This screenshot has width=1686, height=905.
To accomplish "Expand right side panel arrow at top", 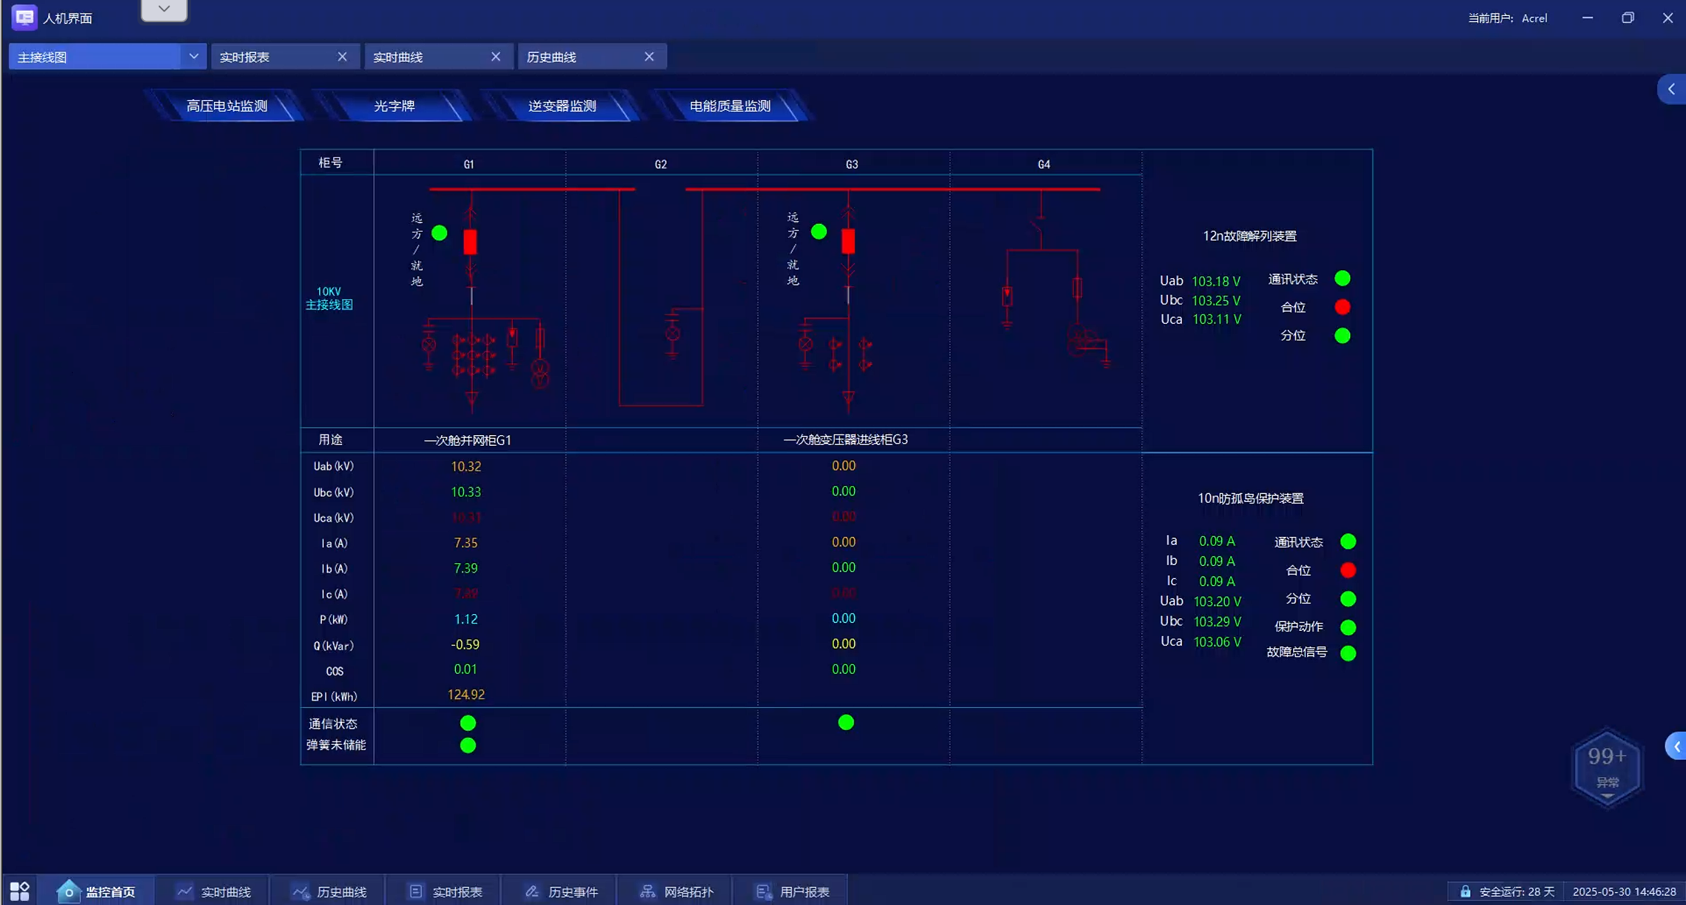I will pyautogui.click(x=1671, y=89).
